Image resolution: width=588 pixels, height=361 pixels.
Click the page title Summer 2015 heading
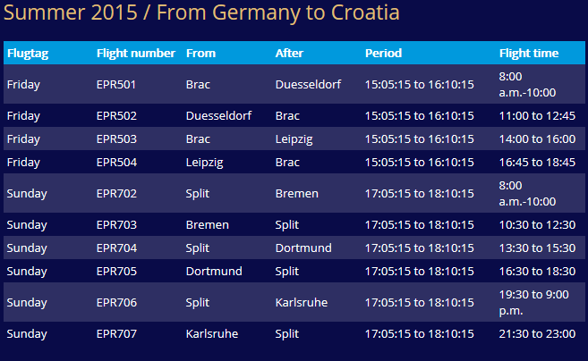[201, 13]
